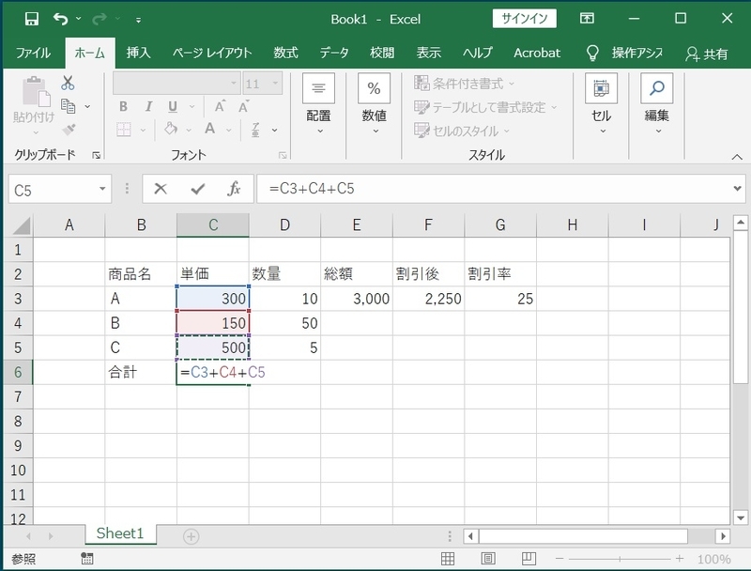Open the ファイル menu

coord(34,54)
